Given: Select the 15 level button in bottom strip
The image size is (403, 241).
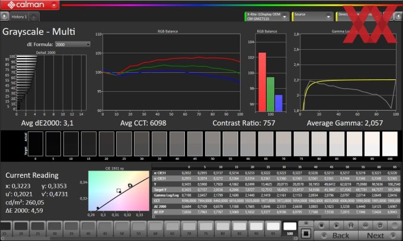Looking at the screenshot, I should click(x=6, y=229).
